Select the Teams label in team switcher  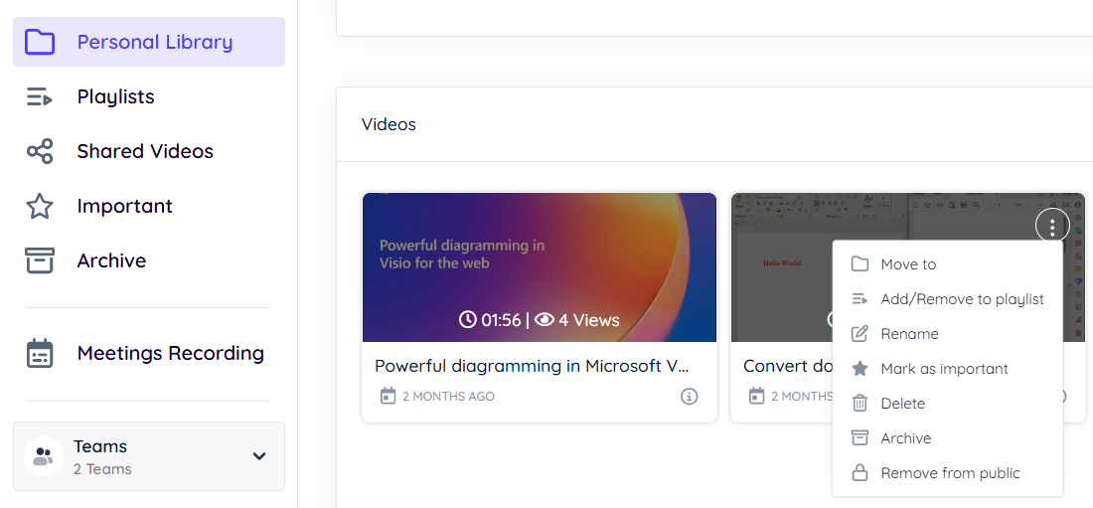100,446
